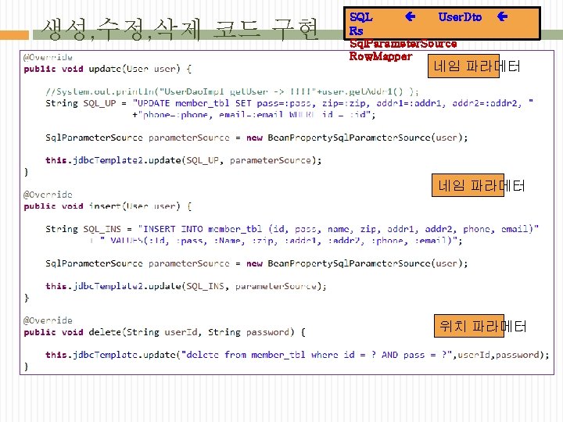Click the Rs label in orange box
563x422 pixels.
[x=357, y=30]
